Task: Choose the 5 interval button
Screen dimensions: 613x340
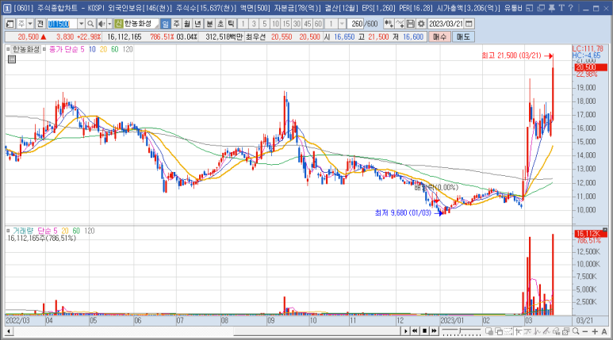Action: tap(265, 24)
